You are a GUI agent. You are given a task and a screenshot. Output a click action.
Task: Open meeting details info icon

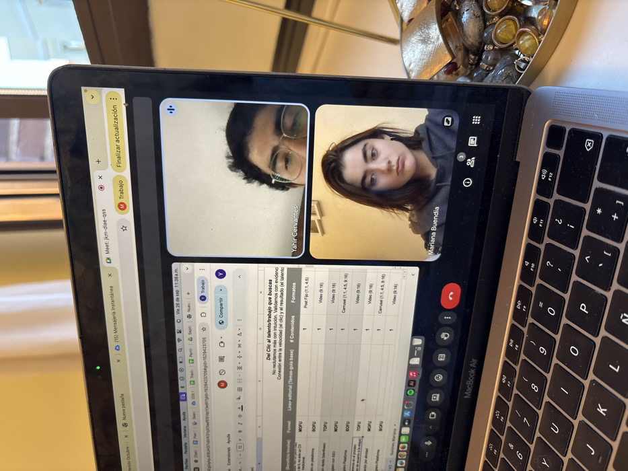tap(467, 182)
